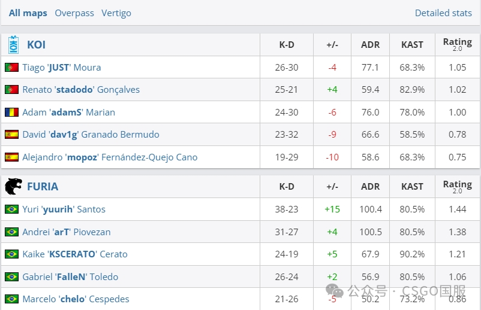Click the FURIA table KAST column header

(x=412, y=187)
